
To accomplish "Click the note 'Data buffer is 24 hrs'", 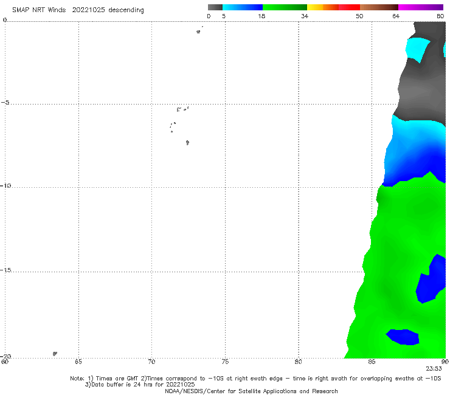I will (122, 385).
